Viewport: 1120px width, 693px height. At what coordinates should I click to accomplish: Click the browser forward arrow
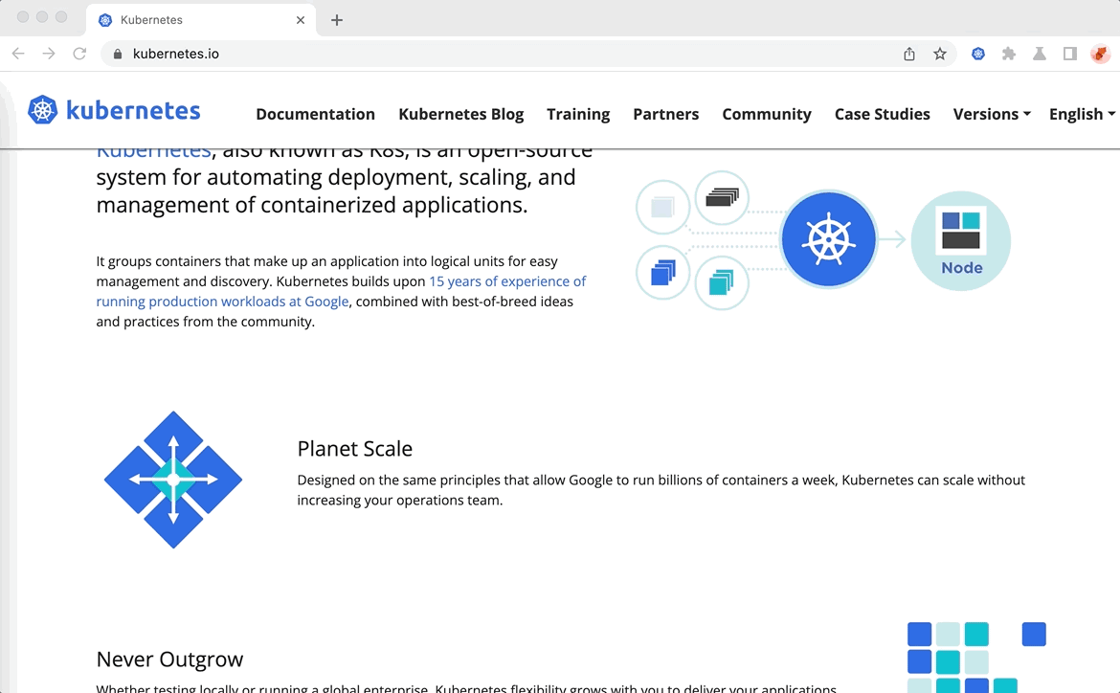49,54
